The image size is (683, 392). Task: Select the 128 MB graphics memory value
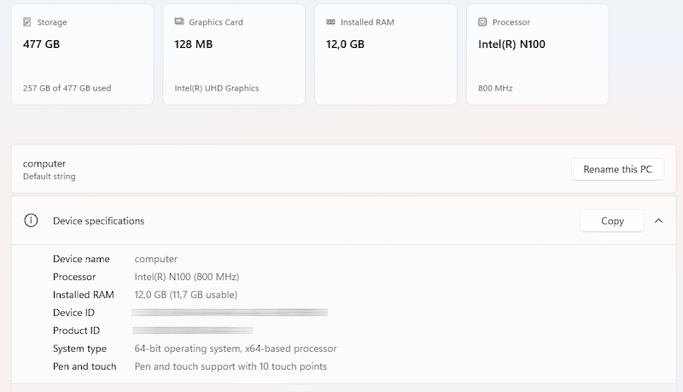pyautogui.click(x=194, y=44)
